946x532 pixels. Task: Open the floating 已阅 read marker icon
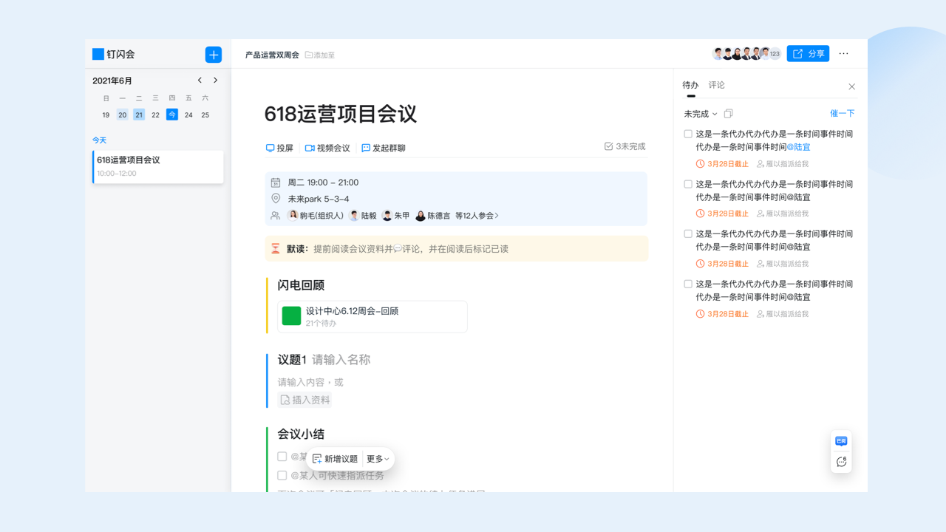(840, 440)
